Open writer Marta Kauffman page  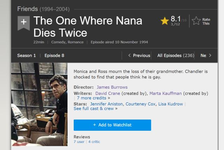pyautogui.click(x=165, y=93)
